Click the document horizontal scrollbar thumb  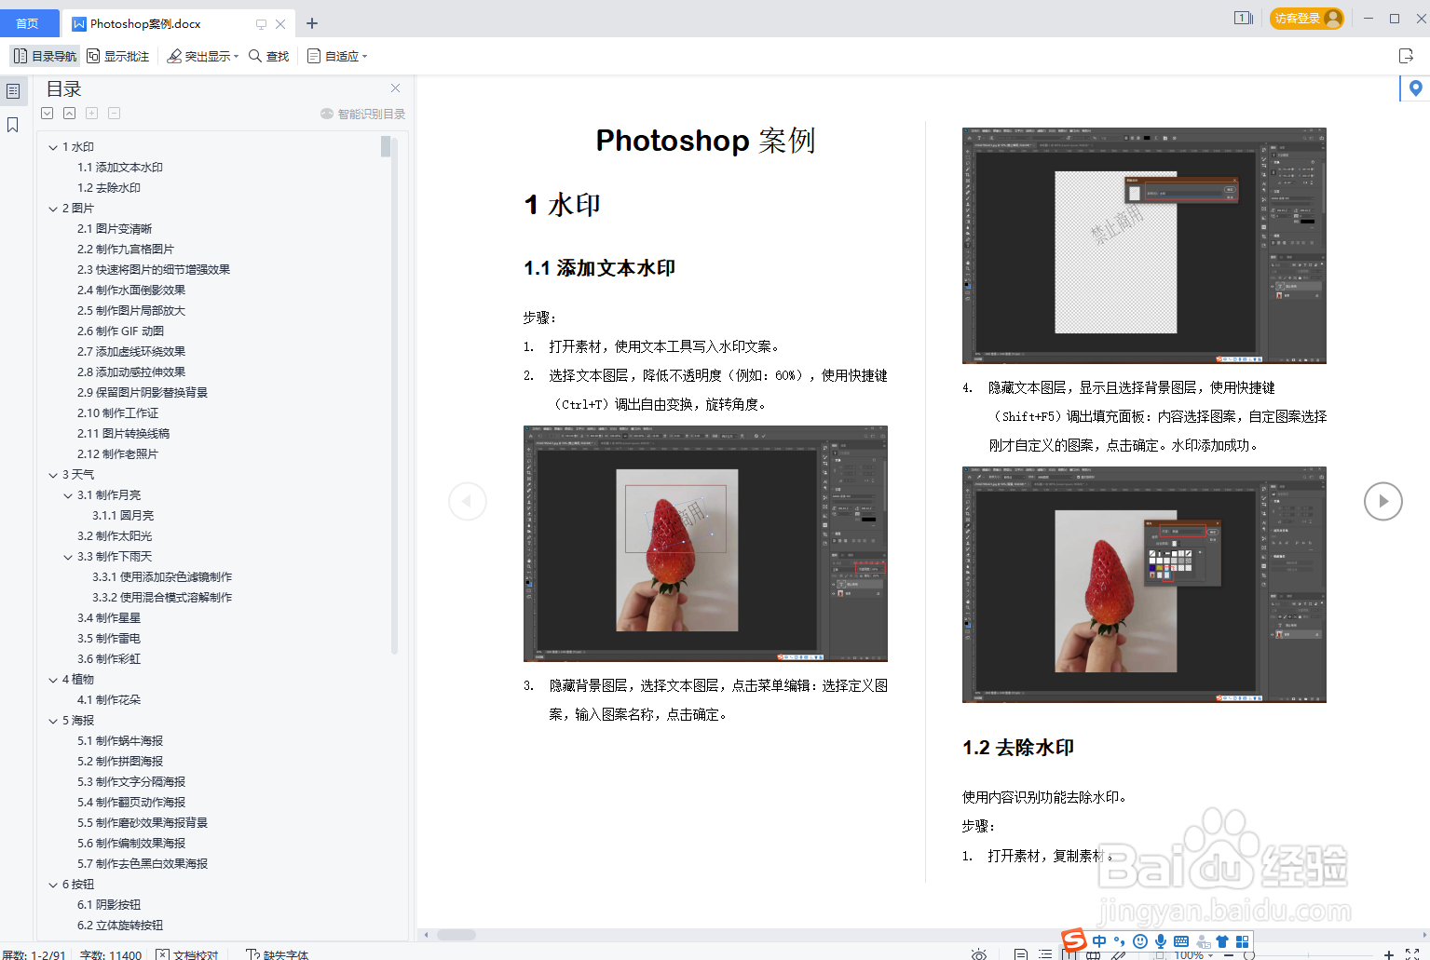pyautogui.click(x=456, y=935)
